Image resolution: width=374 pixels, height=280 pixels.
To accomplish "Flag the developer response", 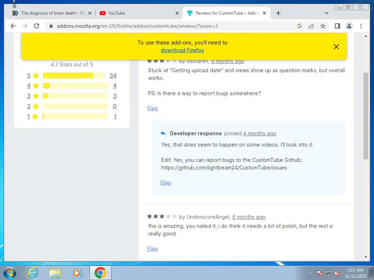I will tap(165, 183).
